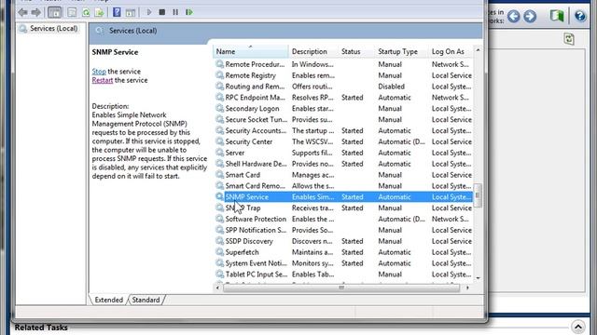Click the Back arrow in Services toolbar
Viewport: 597px width, 335px height.
click(22, 12)
